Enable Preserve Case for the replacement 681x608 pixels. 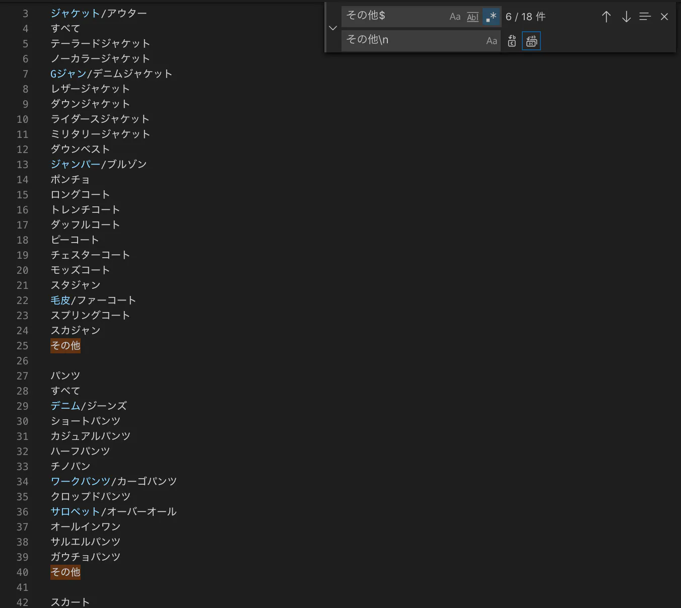tap(492, 41)
